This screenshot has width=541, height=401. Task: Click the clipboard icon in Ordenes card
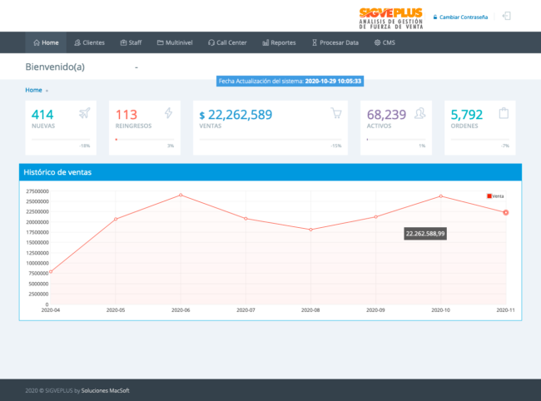[x=503, y=114]
